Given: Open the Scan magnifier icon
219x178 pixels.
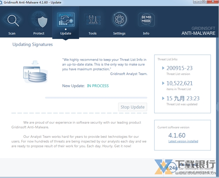Looking at the screenshot, I should 12,20.
